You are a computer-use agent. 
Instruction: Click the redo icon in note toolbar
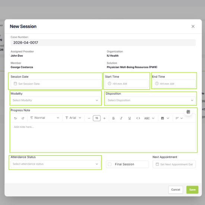[x=23, y=118]
